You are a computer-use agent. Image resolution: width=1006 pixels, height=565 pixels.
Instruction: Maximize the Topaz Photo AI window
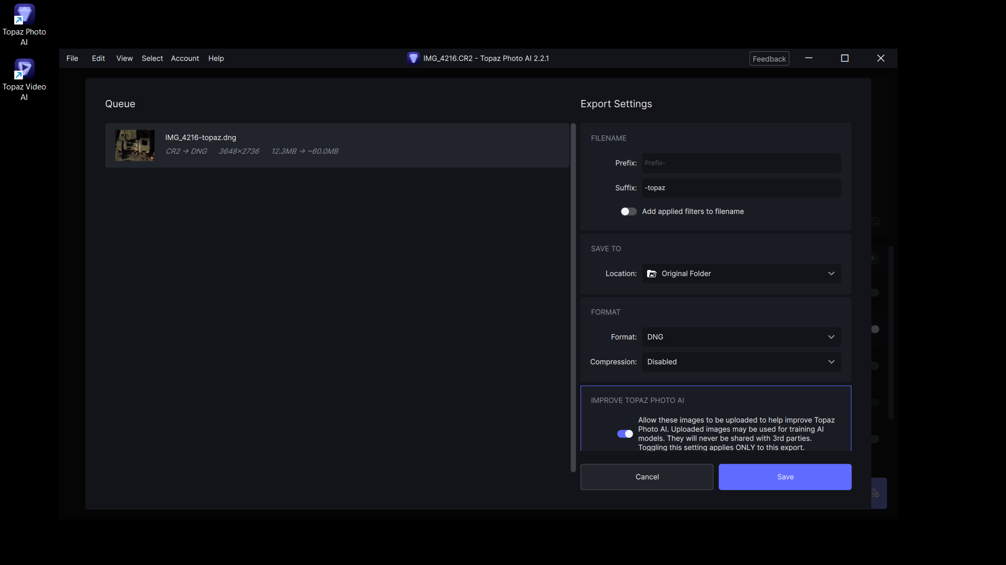[845, 58]
